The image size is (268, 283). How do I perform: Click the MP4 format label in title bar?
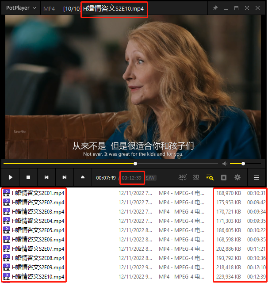pos(49,9)
